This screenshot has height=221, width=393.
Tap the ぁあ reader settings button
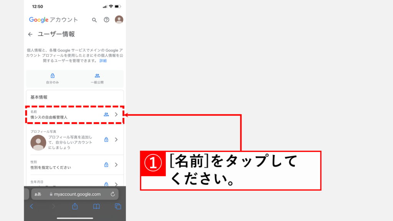pos(38,194)
